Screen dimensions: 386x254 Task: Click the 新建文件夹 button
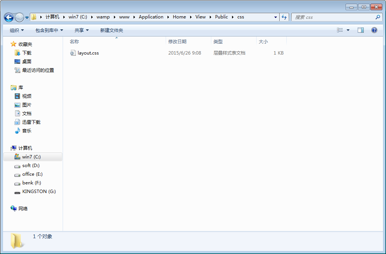pos(111,30)
